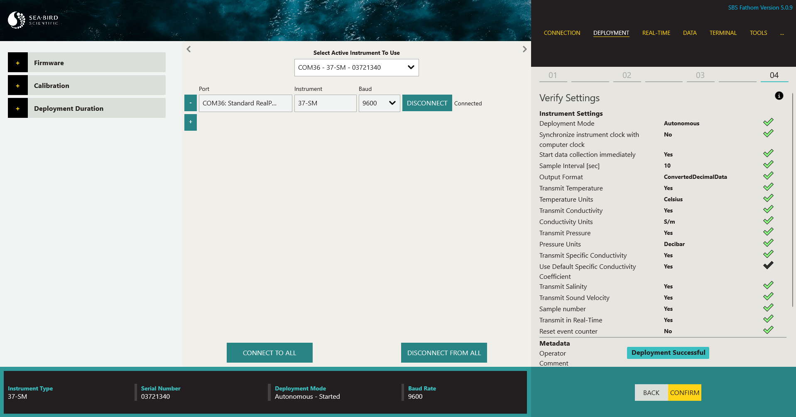The width and height of the screenshot is (796, 417).
Task: Click the checkmark beside Transmit Salinity
Action: pyautogui.click(x=768, y=285)
